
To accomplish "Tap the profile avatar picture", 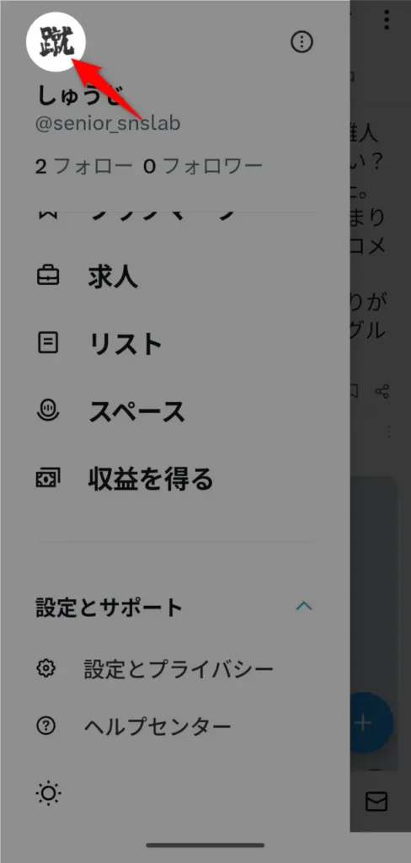I will [x=58, y=43].
